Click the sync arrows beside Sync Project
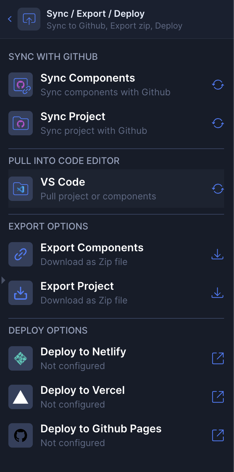 pyautogui.click(x=218, y=123)
